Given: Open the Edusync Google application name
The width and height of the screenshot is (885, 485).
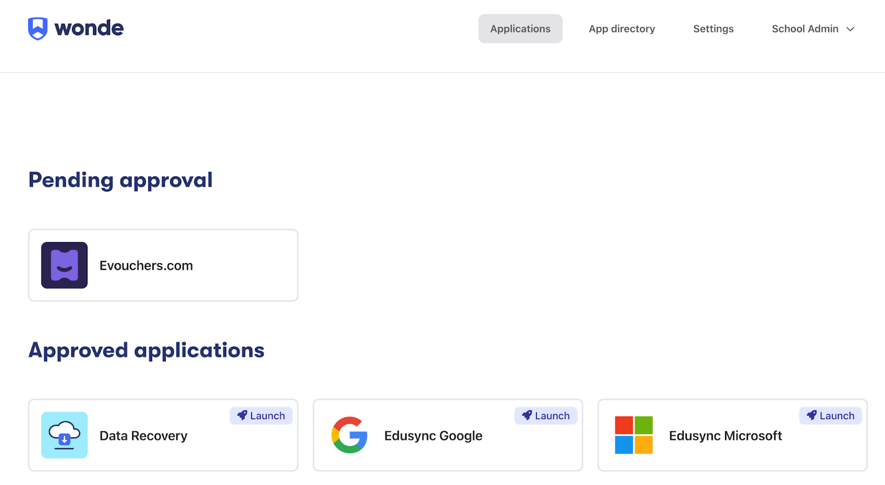Looking at the screenshot, I should [x=433, y=436].
